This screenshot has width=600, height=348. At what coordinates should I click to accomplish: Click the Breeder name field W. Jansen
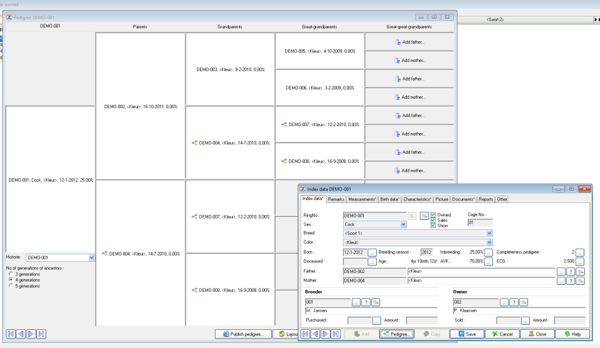tap(371, 311)
